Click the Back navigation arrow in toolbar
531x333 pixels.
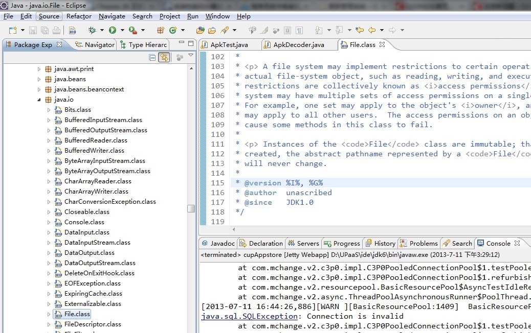(x=372, y=30)
